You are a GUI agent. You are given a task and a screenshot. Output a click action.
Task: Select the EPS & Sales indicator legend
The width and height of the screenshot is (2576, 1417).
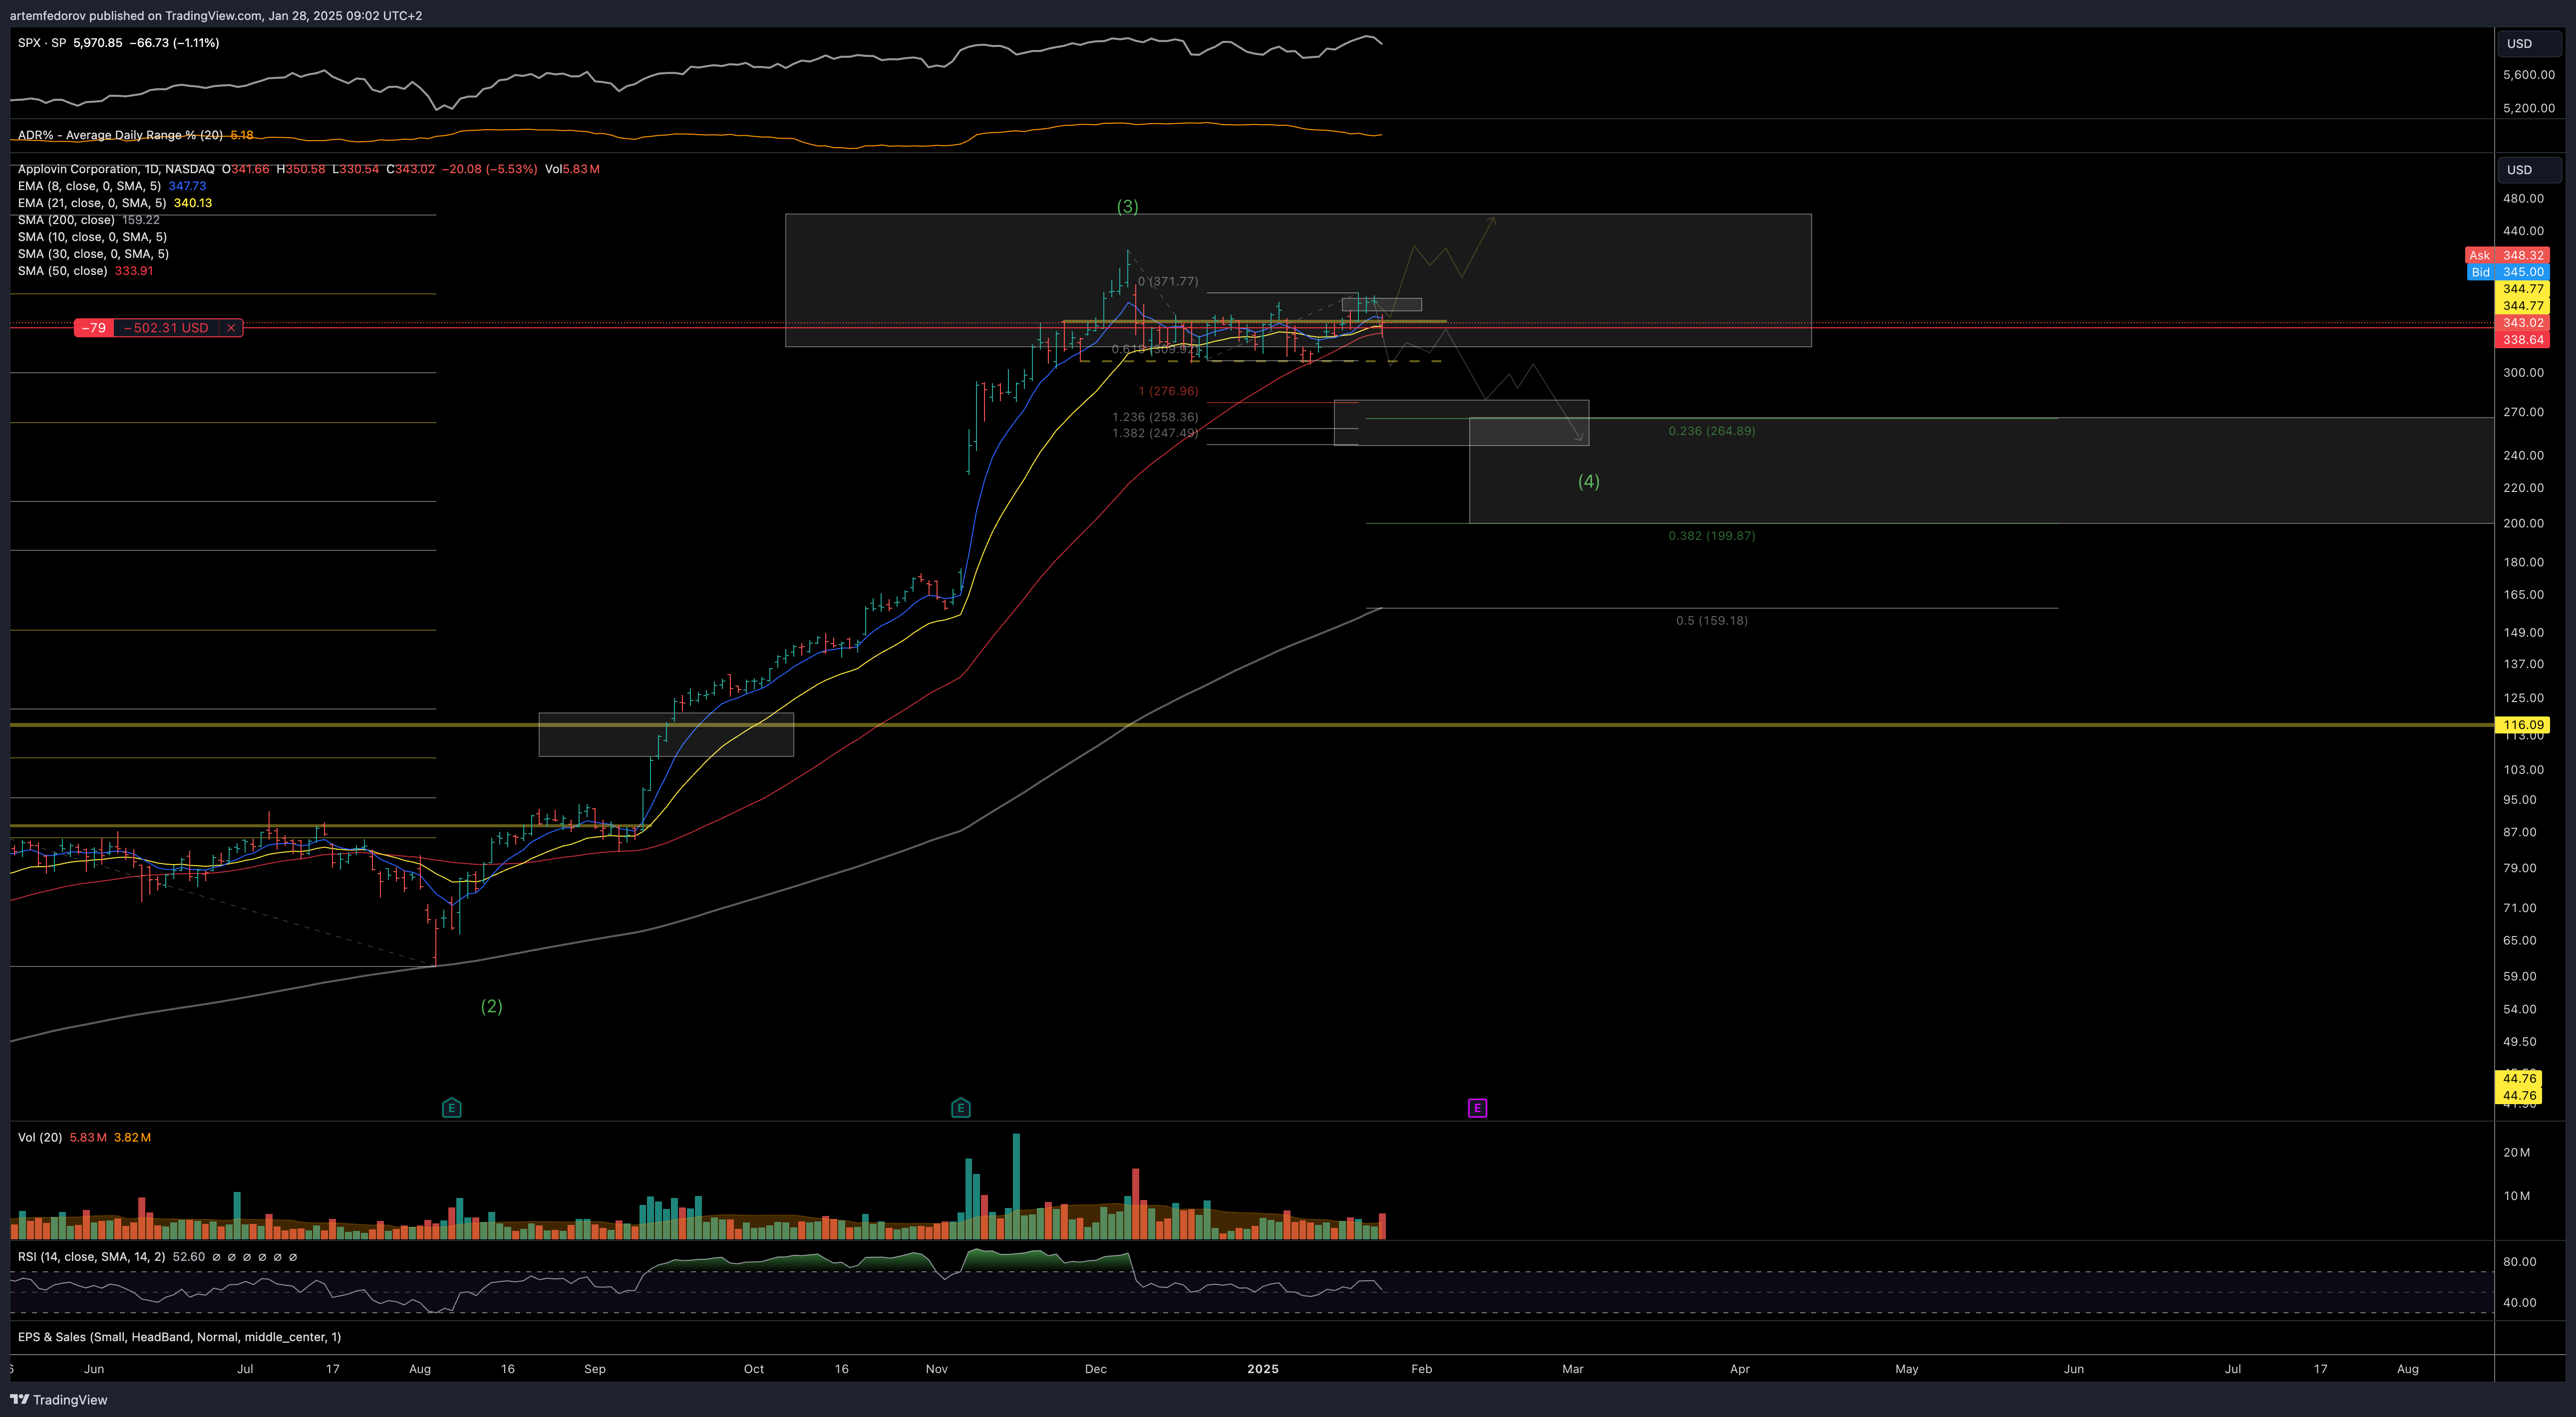coord(179,1337)
